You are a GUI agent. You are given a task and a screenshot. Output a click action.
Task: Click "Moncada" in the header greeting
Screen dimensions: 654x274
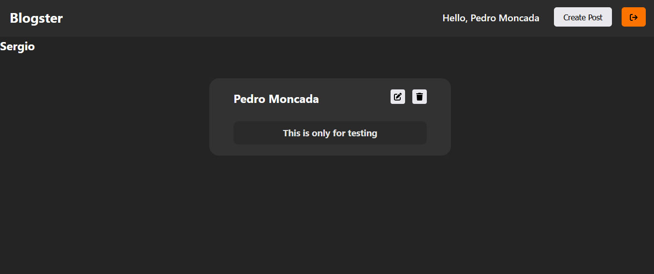click(x=519, y=18)
